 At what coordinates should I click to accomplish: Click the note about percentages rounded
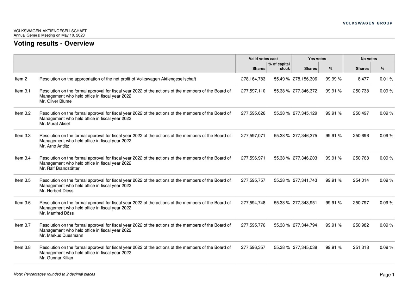(54, 275)
